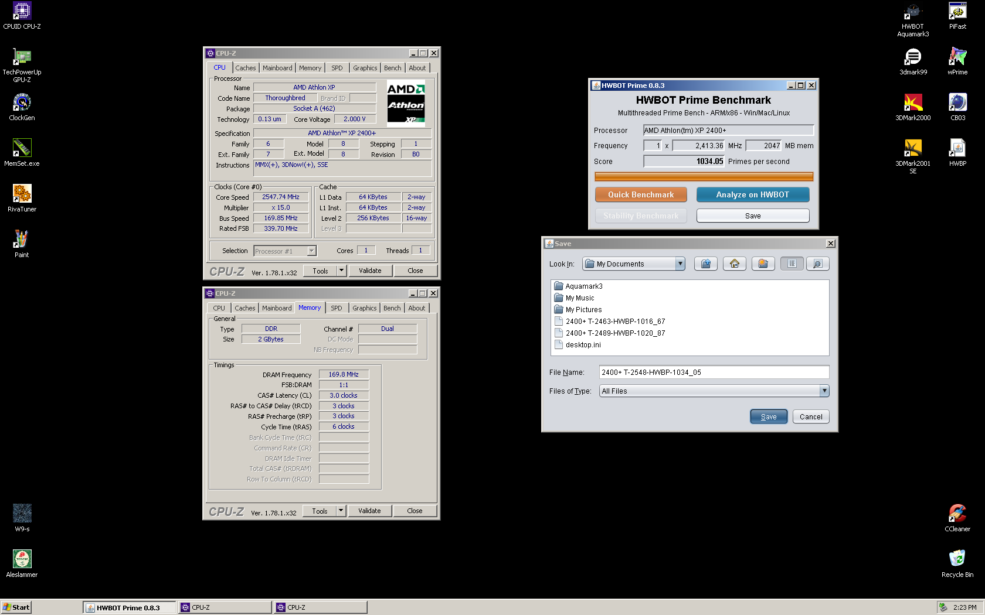This screenshot has width=985, height=615.
Task: Click the system tray icon beside the clock
Action: [x=943, y=607]
